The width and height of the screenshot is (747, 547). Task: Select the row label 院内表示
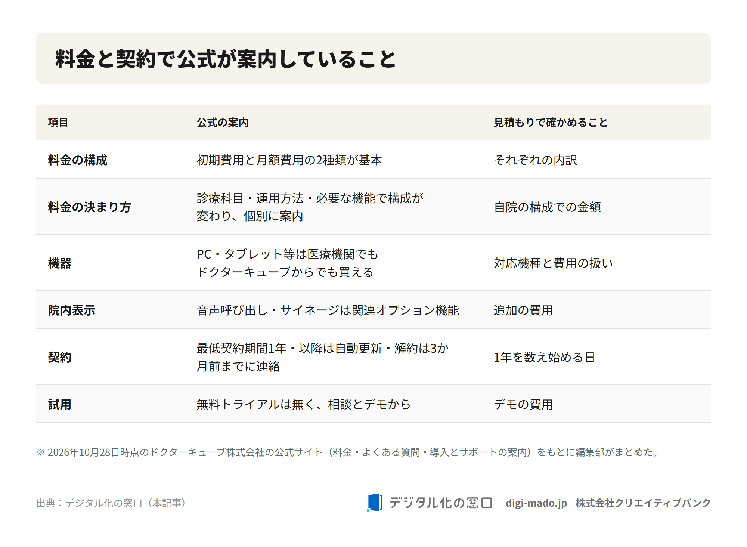72,310
